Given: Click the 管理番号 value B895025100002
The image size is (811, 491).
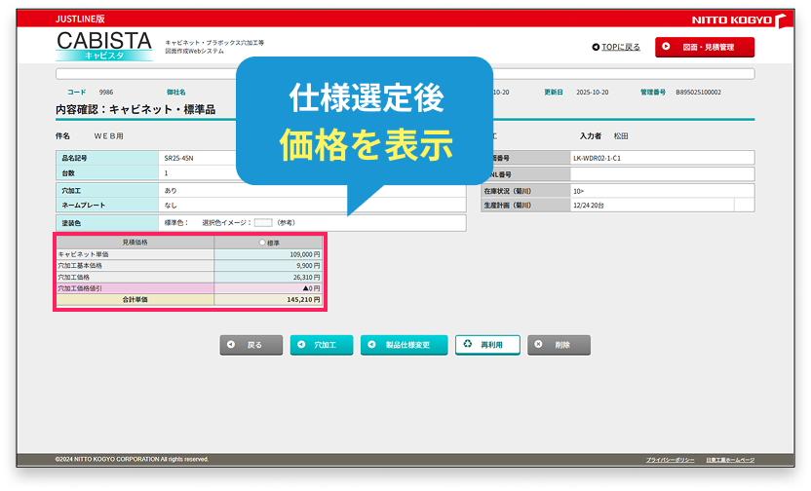Looking at the screenshot, I should point(698,92).
